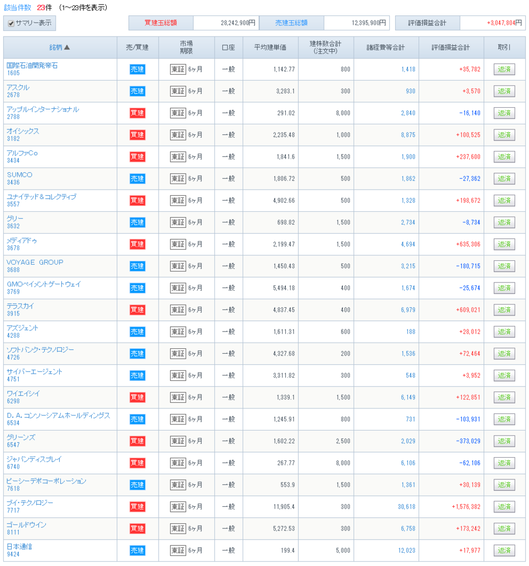Click 返済 button for VOYAGE GROUP
529x566 pixels.
click(x=504, y=266)
